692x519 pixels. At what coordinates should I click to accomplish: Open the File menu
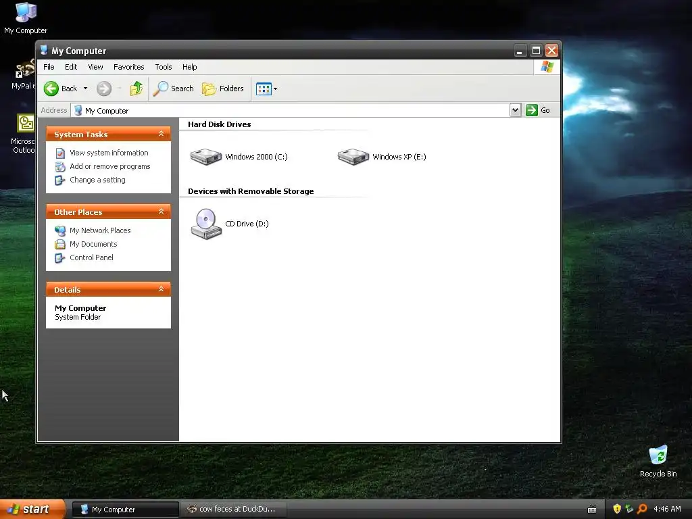tap(49, 67)
